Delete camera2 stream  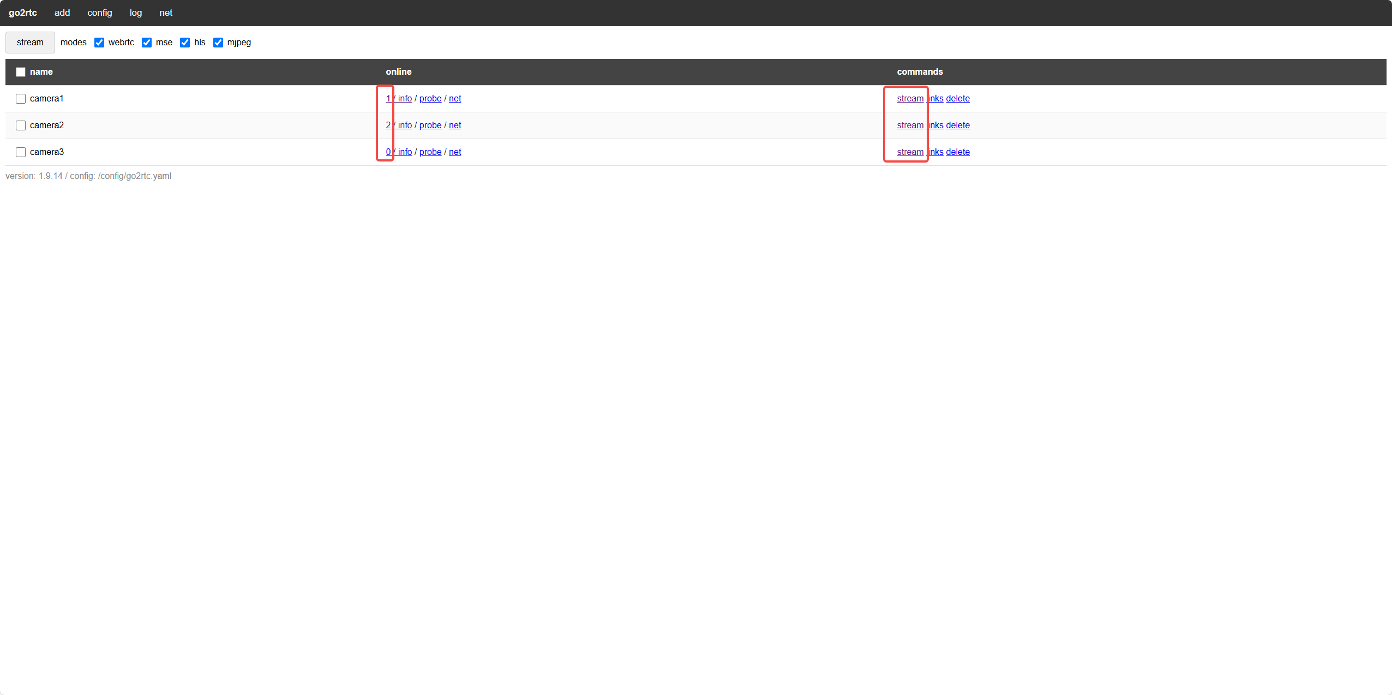click(x=958, y=125)
